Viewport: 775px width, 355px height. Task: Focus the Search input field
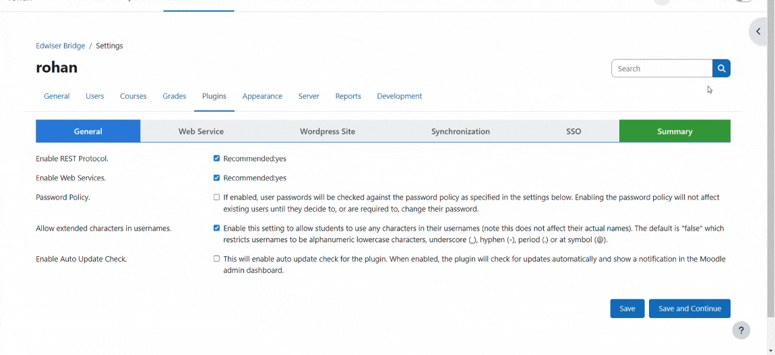click(662, 69)
